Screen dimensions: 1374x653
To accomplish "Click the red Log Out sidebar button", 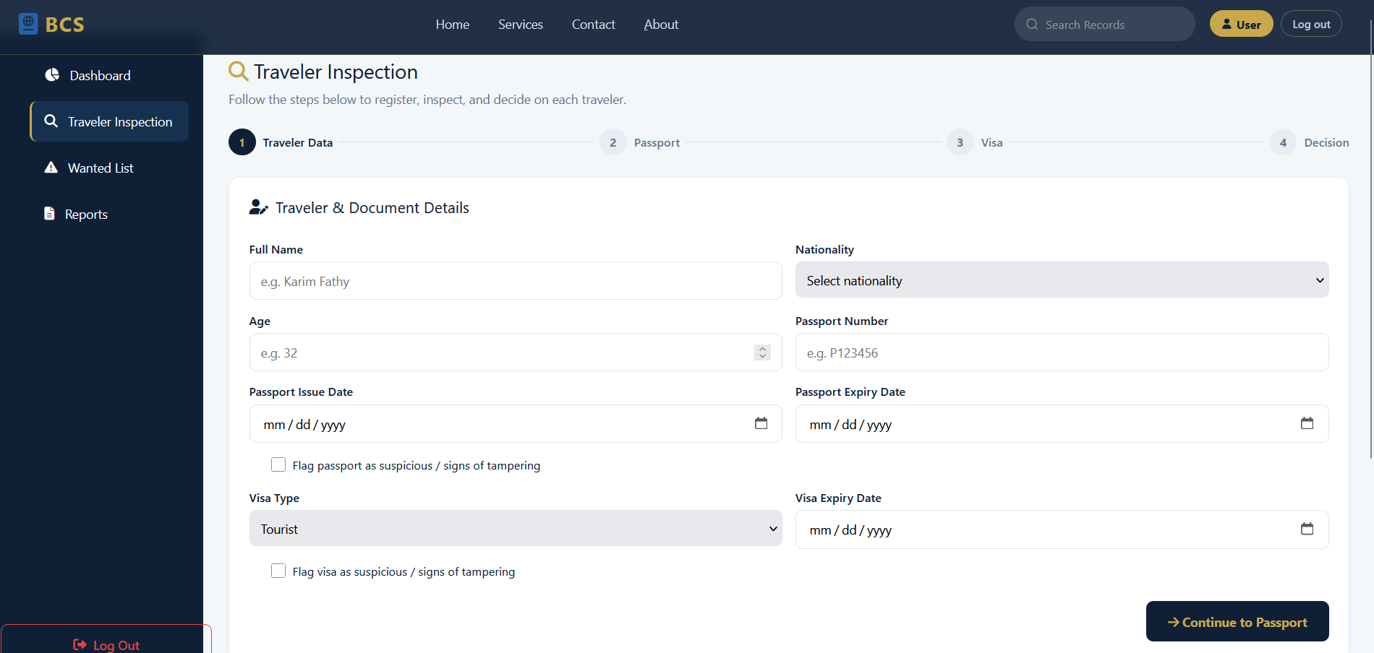I will (106, 640).
